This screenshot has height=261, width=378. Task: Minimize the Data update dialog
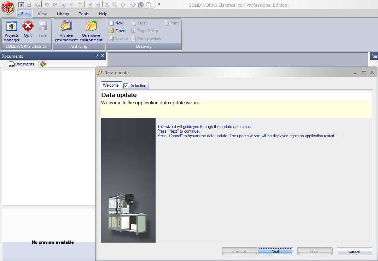(x=355, y=73)
